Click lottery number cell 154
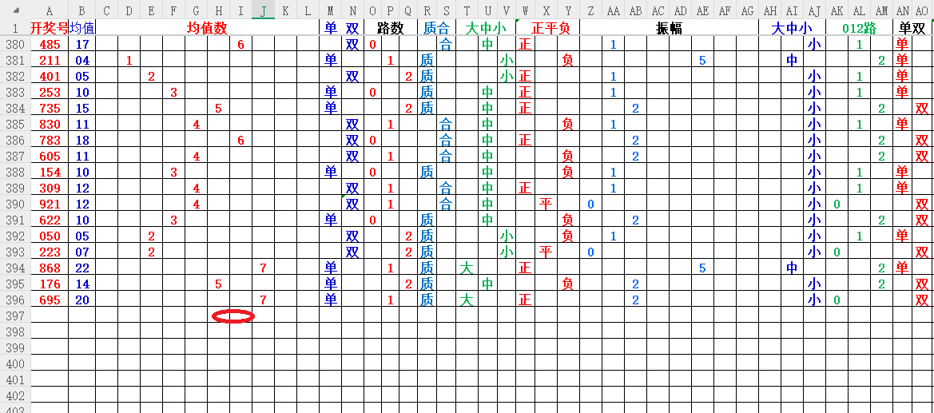The height and width of the screenshot is (413, 934). coord(49,173)
